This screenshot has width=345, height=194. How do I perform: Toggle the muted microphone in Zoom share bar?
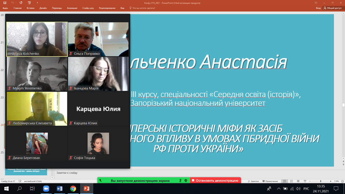point(180,180)
